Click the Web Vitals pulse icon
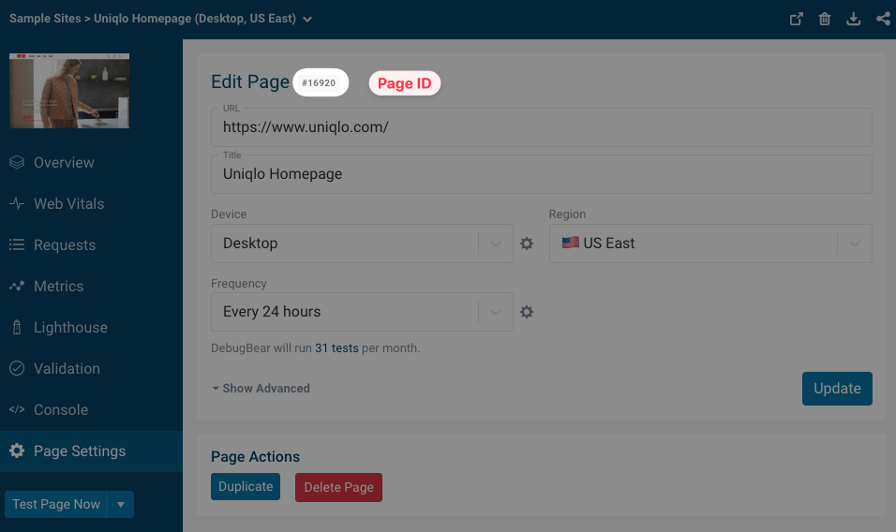This screenshot has width=896, height=532. coord(17,204)
